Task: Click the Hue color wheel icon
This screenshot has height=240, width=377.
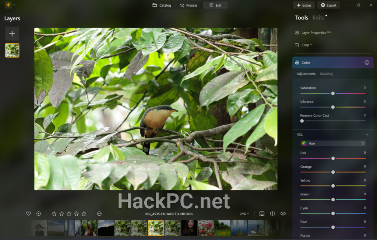Action: [304, 143]
